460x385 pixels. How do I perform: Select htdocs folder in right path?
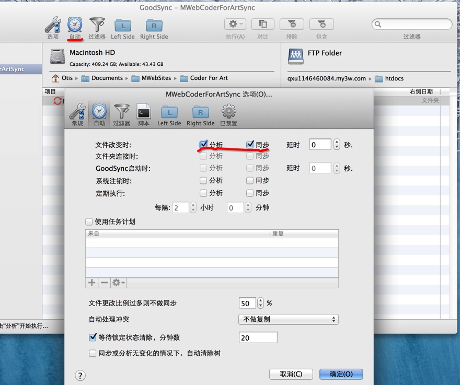(x=389, y=78)
